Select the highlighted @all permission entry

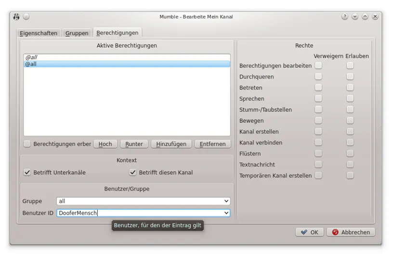127,64
